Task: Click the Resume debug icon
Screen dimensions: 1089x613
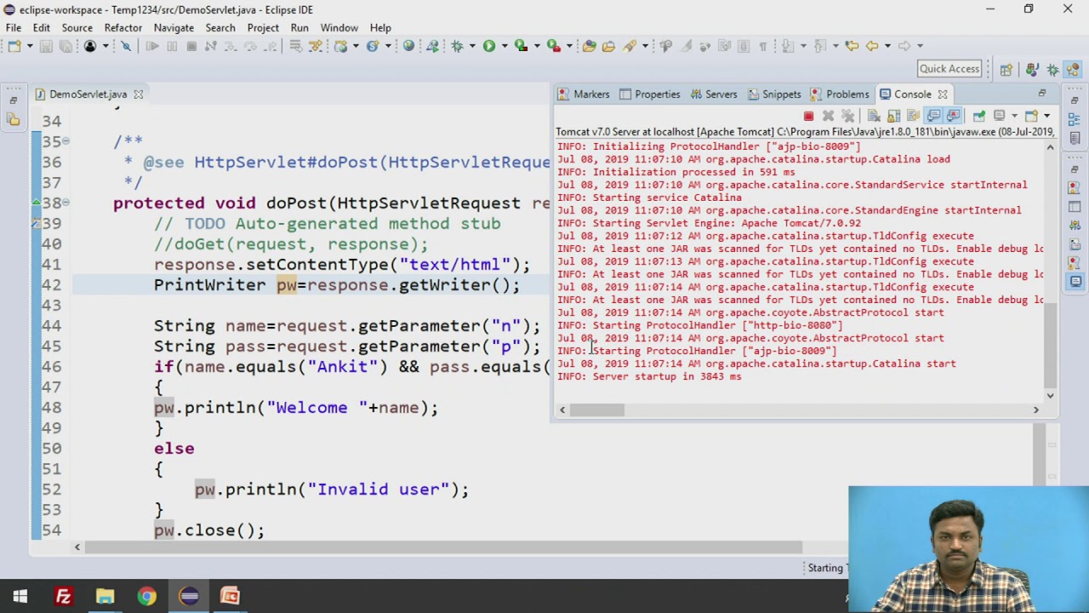Action: 152,46
